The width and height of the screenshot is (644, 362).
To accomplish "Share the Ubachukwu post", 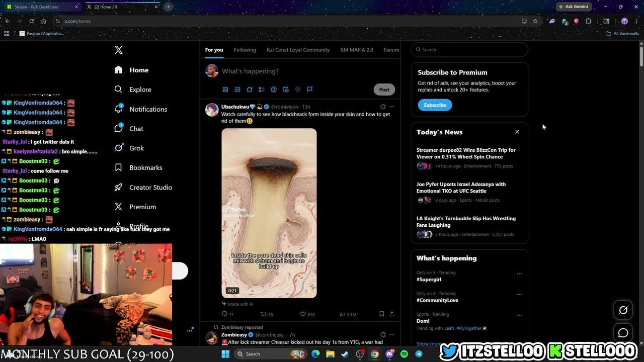I will click(392, 314).
